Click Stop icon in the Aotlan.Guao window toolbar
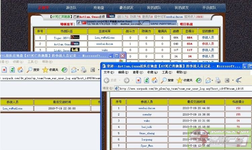This screenshot has width=252, height=150. [x=138, y=80]
